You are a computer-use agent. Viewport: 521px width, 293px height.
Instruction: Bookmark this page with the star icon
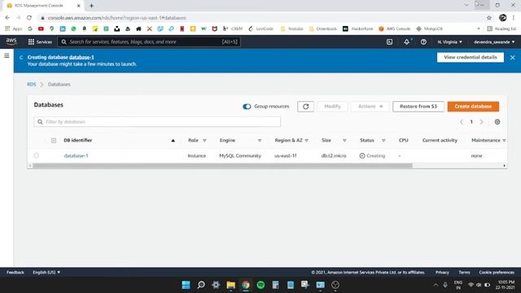click(x=489, y=18)
